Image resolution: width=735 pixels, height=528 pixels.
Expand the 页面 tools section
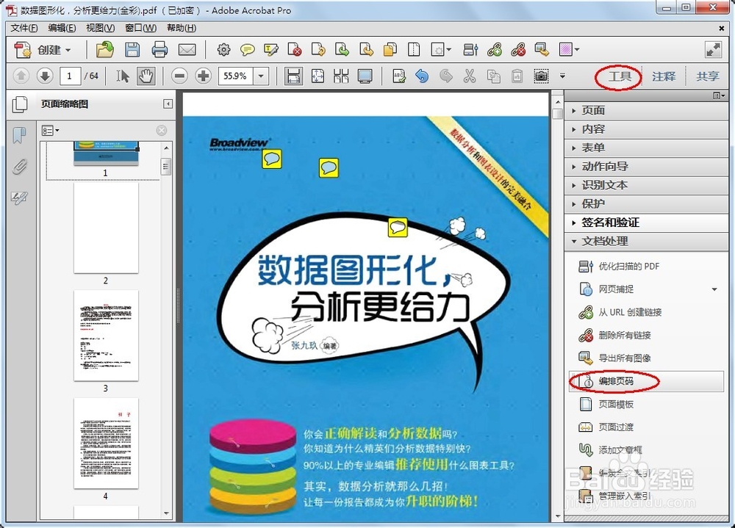(646, 111)
